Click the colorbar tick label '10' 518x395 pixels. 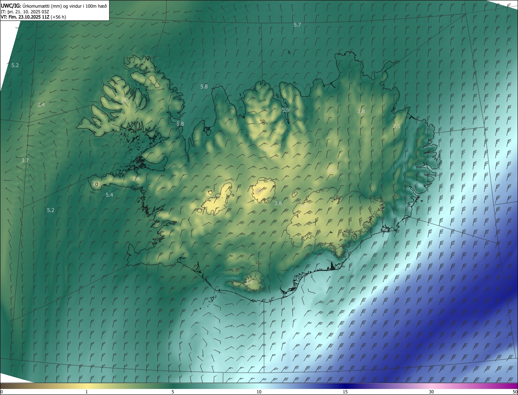coord(259,392)
